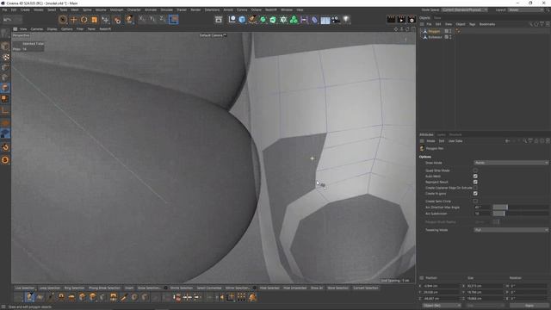The image size is (551, 310).
Task: Toggle coordinate system icon
Action: 174,19
